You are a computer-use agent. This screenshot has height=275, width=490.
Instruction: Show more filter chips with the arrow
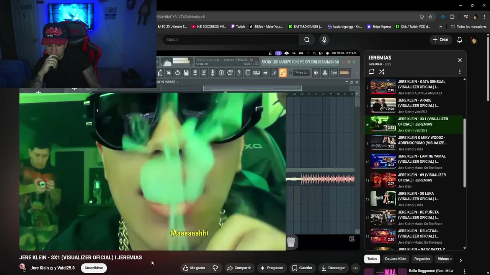tap(461, 260)
